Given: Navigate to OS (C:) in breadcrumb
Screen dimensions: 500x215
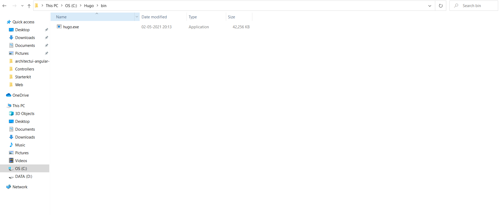Looking at the screenshot, I should click(71, 5).
